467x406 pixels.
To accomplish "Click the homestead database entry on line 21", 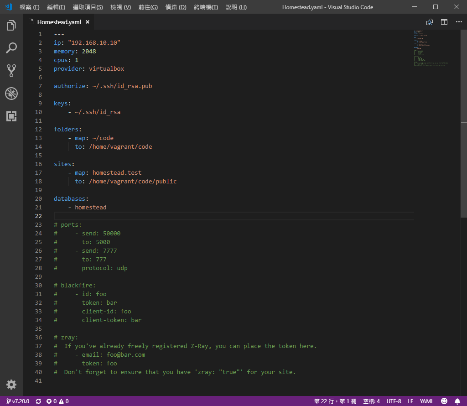I will pos(91,207).
